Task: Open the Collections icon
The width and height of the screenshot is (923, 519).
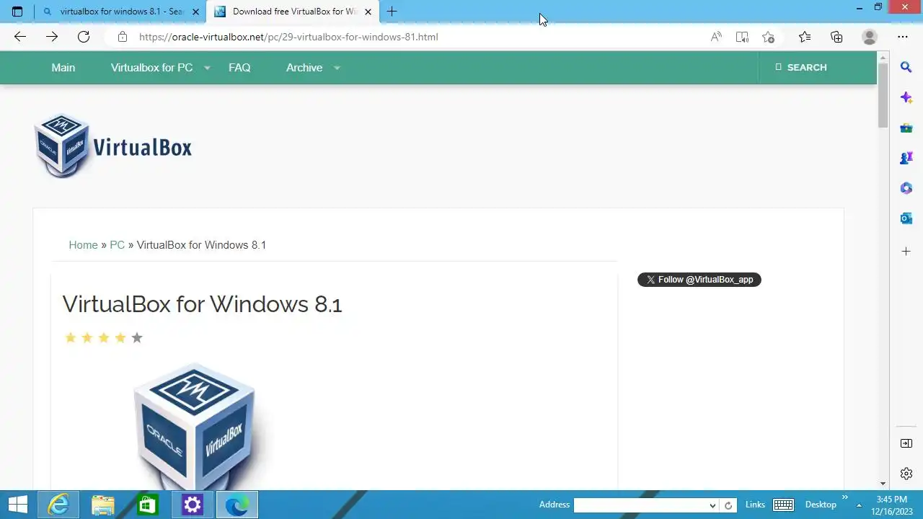Action: (836, 37)
